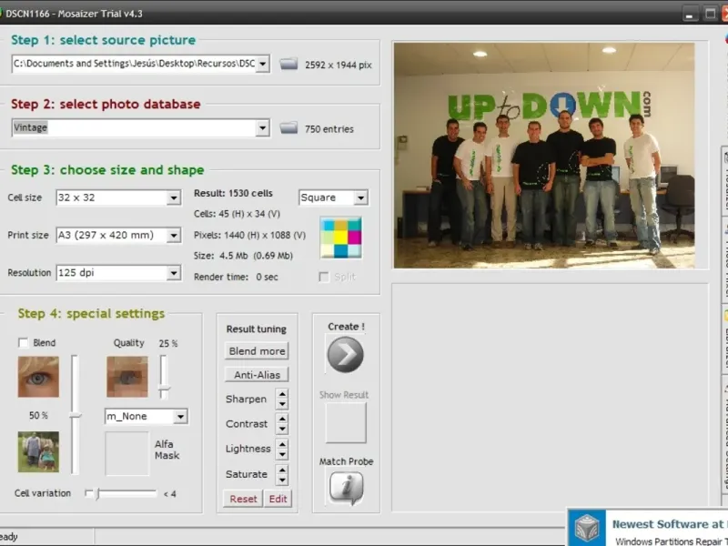The width and height of the screenshot is (728, 546).
Task: Open the Print size dropdown
Action: point(173,236)
